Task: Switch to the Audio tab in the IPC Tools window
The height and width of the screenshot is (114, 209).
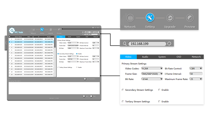Action: [x=69, y=37]
